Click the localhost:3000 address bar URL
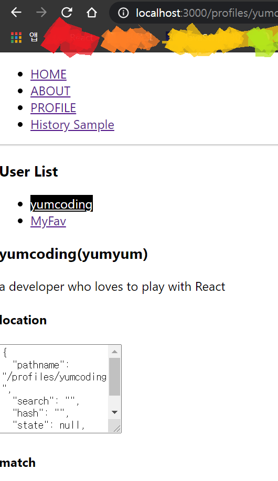The image size is (278, 481). [x=207, y=13]
